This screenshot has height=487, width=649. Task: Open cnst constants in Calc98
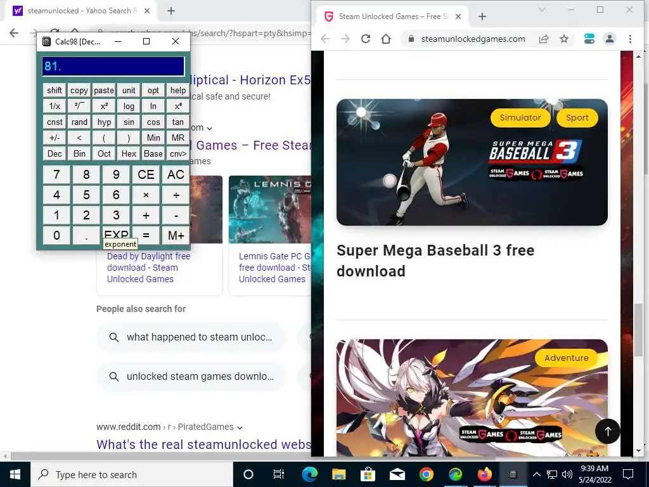click(x=55, y=122)
